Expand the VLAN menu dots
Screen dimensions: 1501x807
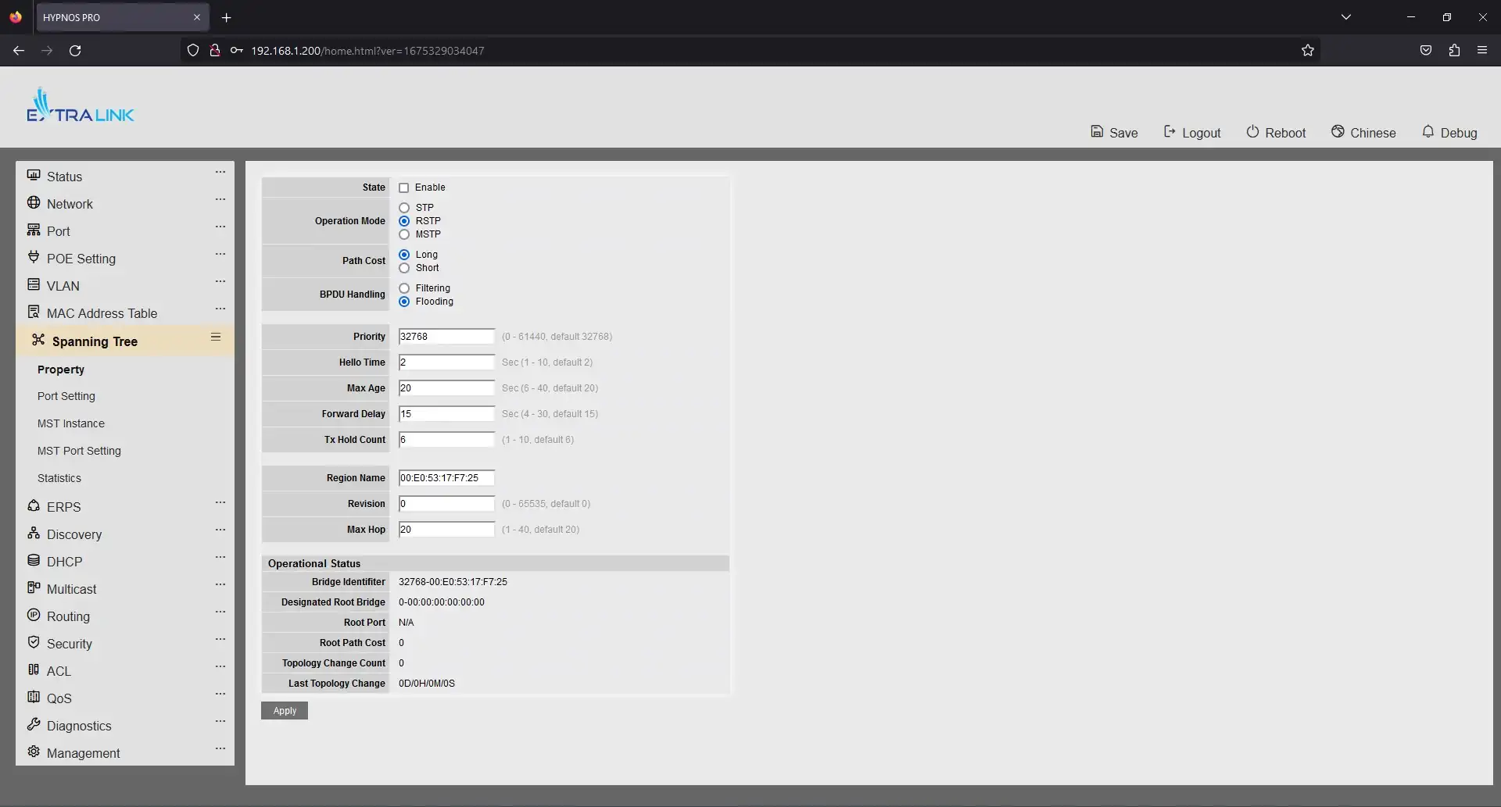coord(220,281)
